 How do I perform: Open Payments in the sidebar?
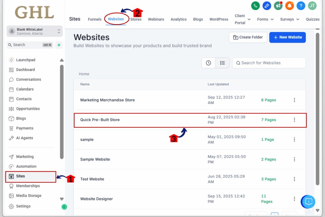[25, 128]
